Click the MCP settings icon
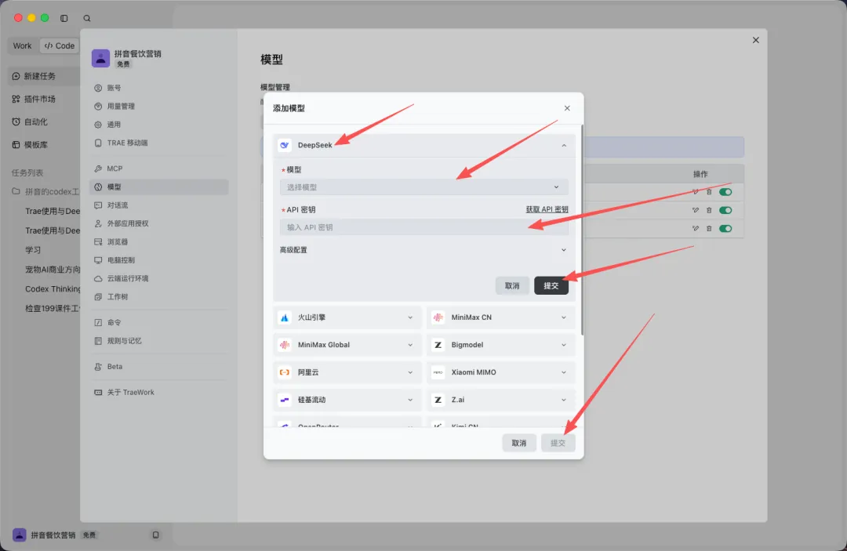The width and height of the screenshot is (847, 551). pos(98,169)
